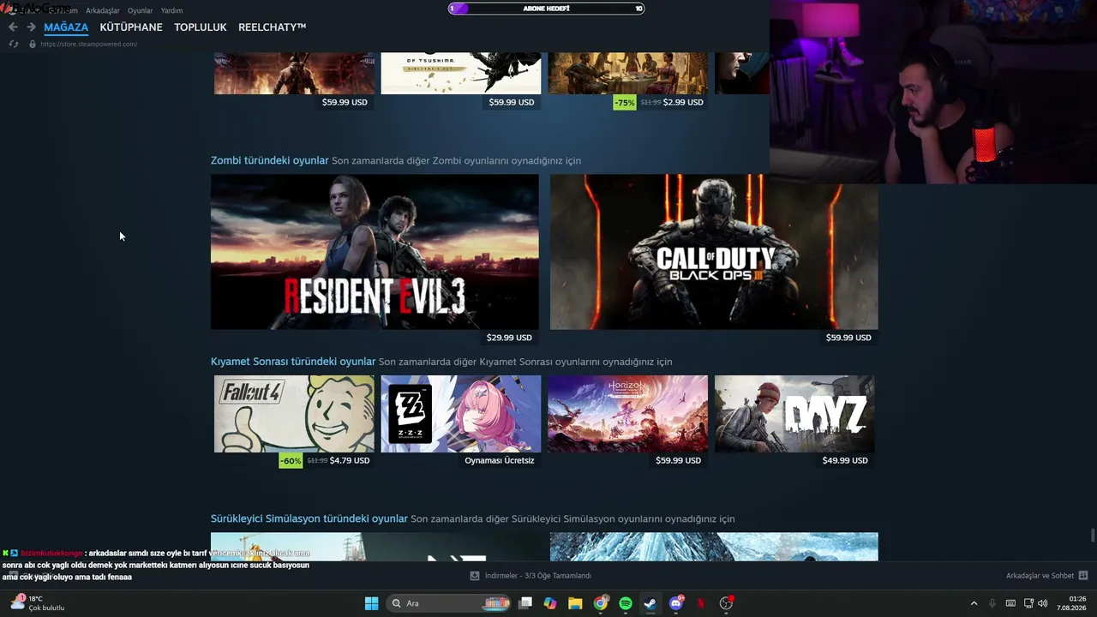Viewport: 1097px width, 617px height.
Task: Open the Call of Duty Black Ops III banner
Action: [714, 252]
